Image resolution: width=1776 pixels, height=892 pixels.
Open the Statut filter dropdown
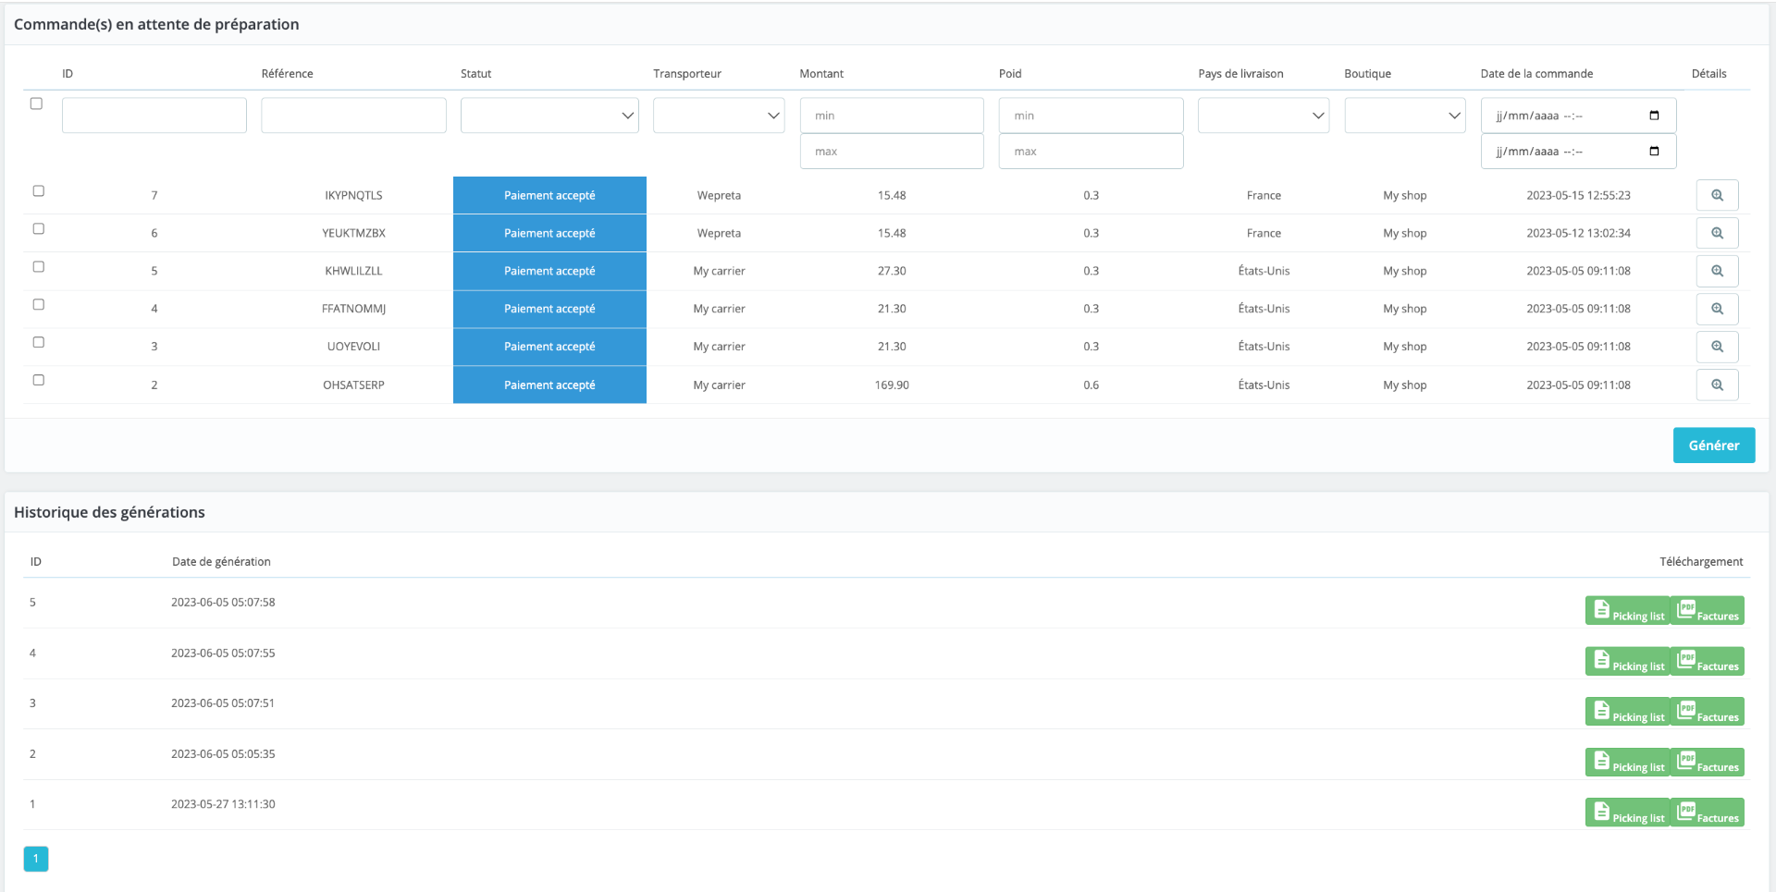point(549,116)
